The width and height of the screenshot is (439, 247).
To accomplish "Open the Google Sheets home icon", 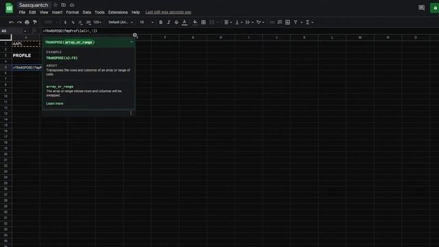I will click(x=9, y=8).
